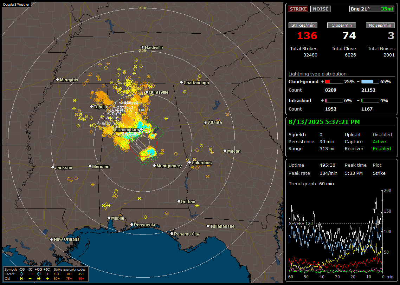The width and height of the screenshot is (400, 285).
Task: Click the cloud-ground positive count 8209
Action: 331,90
